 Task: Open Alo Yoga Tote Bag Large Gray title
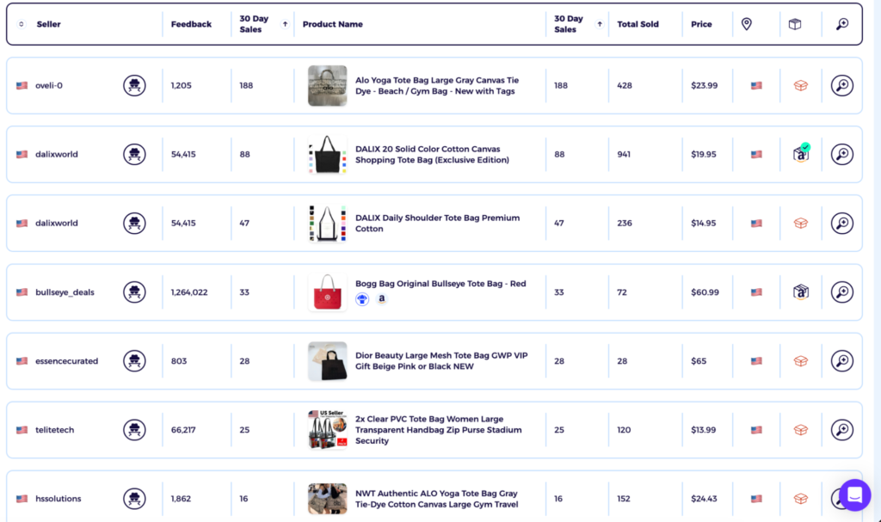(437, 85)
